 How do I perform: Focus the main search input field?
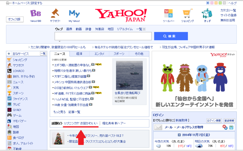[x=103, y=36]
